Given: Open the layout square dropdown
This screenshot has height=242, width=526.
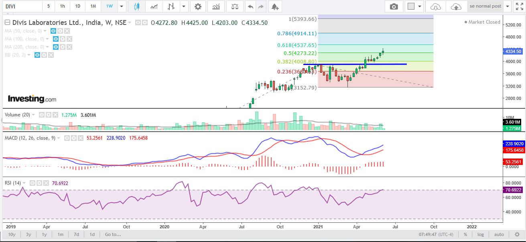Looking at the screenshot, I should click(x=414, y=6).
